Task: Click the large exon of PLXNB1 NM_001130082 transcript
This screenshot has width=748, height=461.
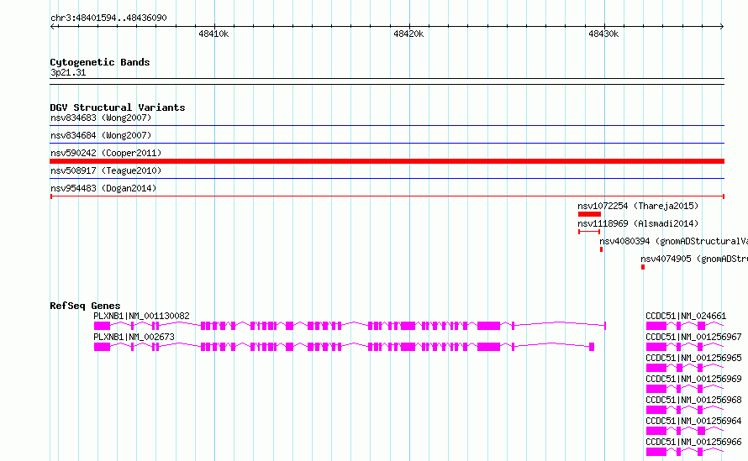Action: click(488, 326)
